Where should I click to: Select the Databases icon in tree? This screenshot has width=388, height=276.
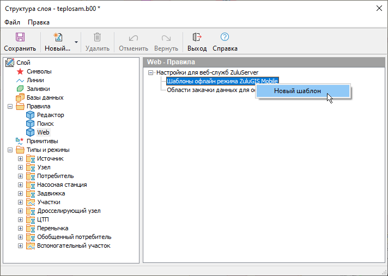point(20,97)
